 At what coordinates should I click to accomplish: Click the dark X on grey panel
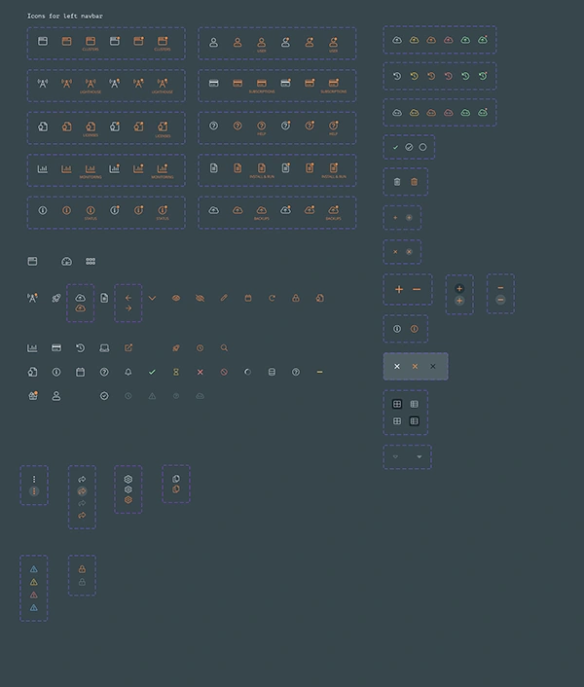(433, 366)
